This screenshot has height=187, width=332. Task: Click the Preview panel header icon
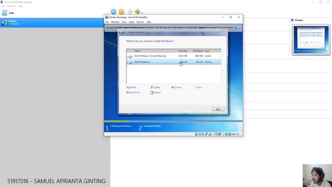[x=292, y=20]
